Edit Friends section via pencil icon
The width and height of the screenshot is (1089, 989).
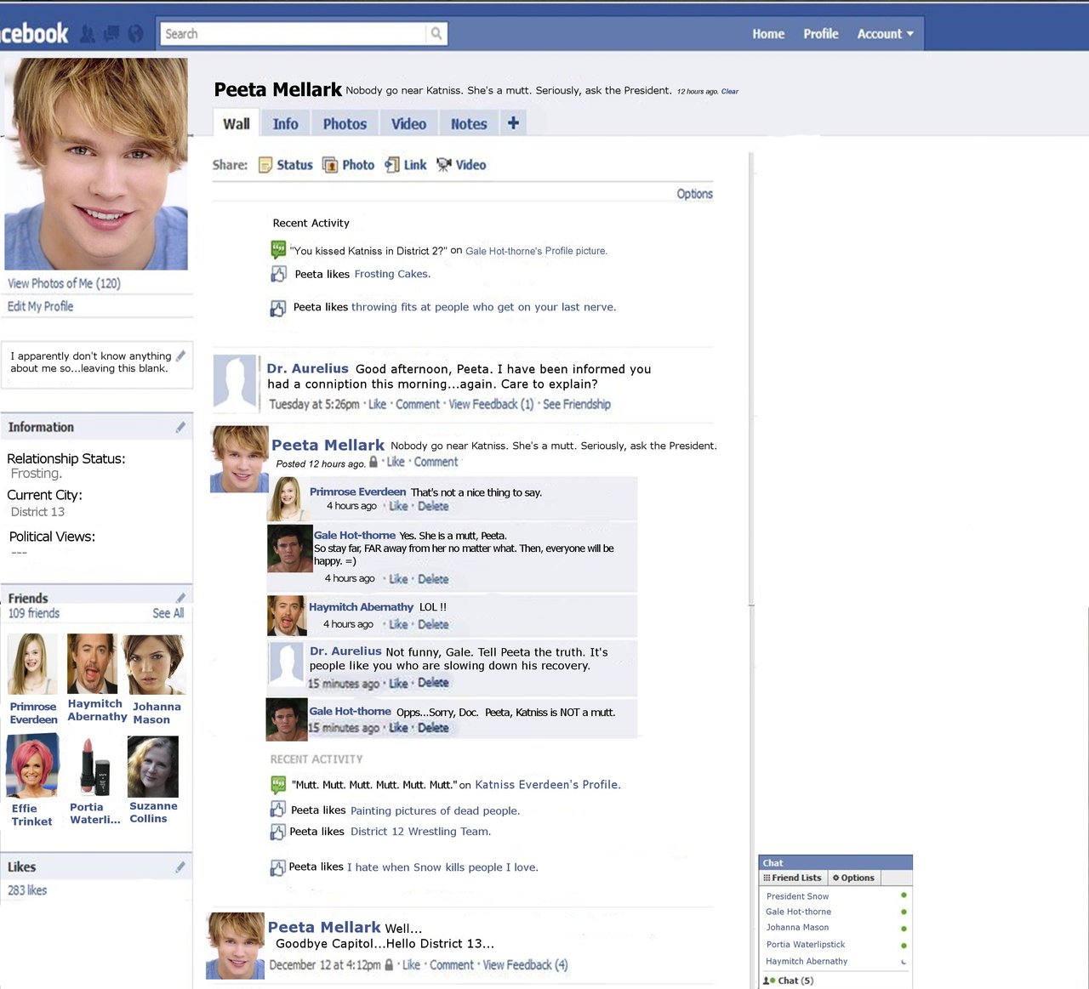(180, 598)
